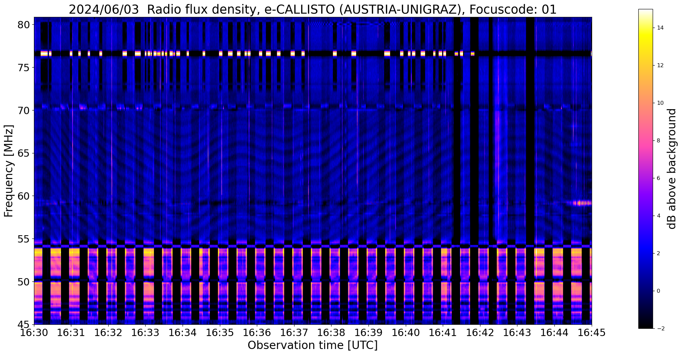Click the 16:40 time tick label
The width and height of the screenshot is (682, 355).
pyautogui.click(x=406, y=333)
